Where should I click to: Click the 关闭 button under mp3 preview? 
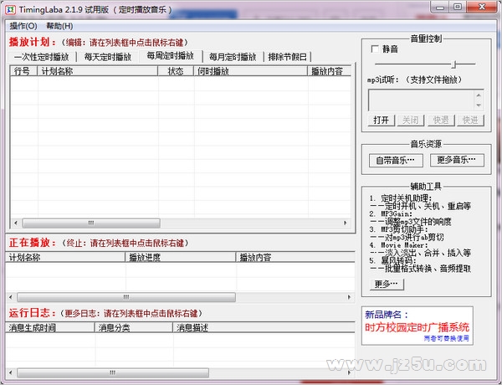(x=411, y=121)
